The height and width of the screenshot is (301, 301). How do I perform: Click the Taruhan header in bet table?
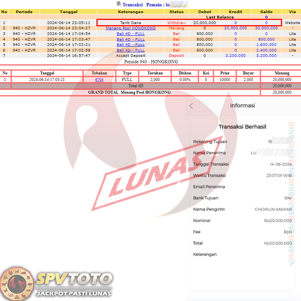click(x=155, y=73)
